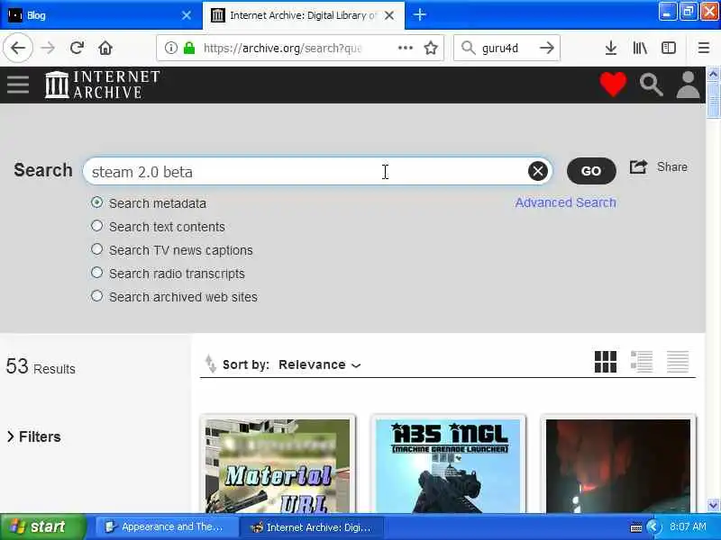Expand the Filters section

point(34,436)
